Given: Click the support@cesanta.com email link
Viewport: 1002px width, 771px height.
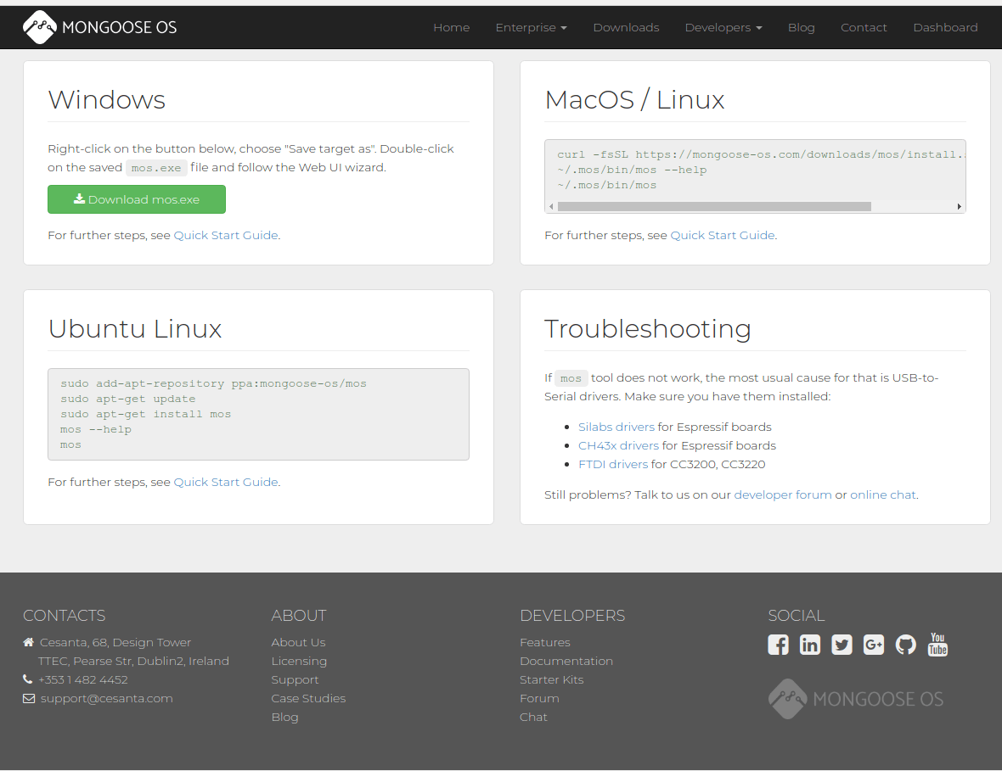Looking at the screenshot, I should point(106,698).
